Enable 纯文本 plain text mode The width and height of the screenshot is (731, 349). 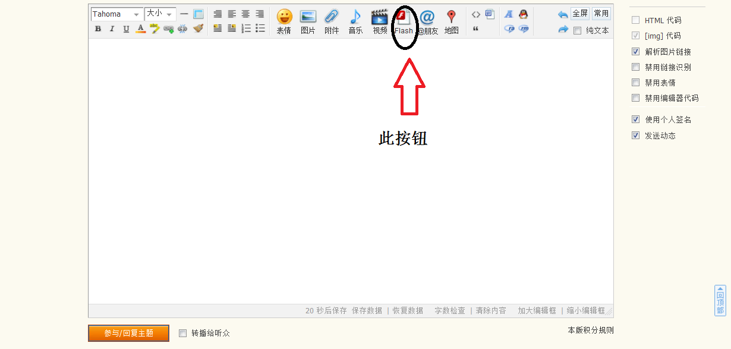[577, 31]
